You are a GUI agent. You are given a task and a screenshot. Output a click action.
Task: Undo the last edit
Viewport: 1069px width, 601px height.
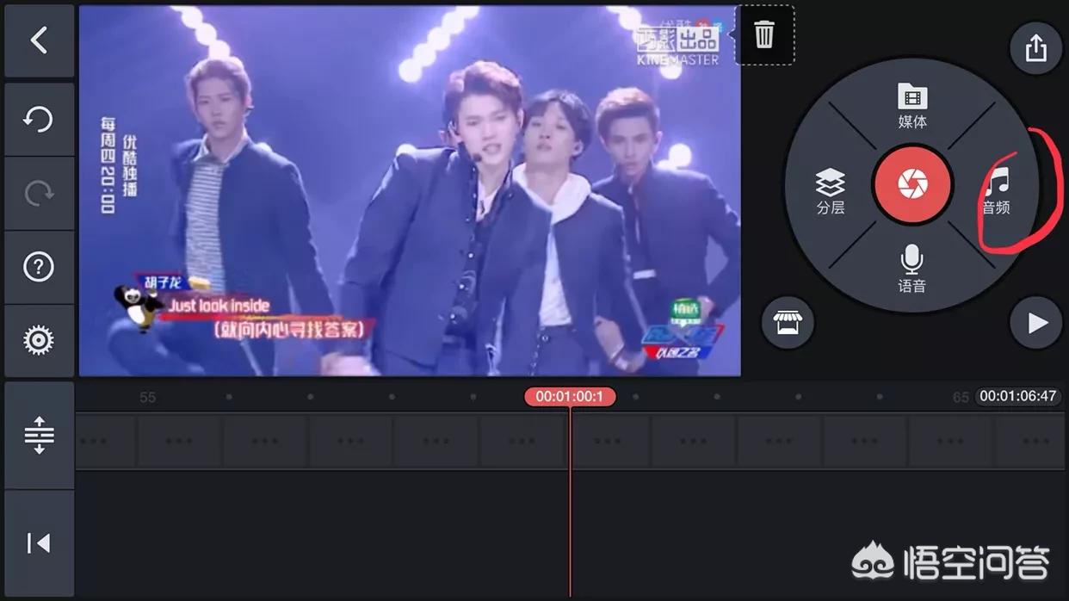click(x=39, y=120)
